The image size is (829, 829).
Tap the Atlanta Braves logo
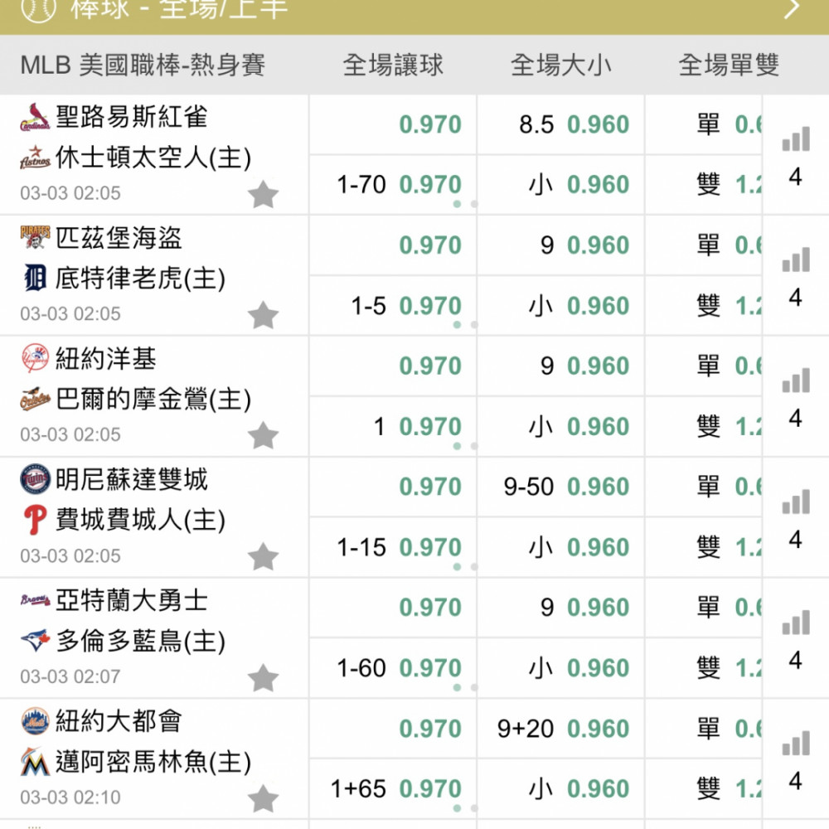(35, 600)
